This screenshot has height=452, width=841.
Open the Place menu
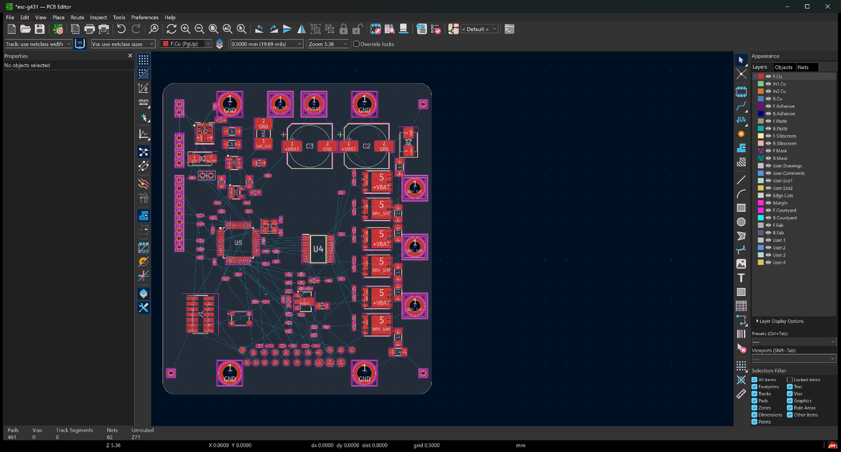pos(58,17)
